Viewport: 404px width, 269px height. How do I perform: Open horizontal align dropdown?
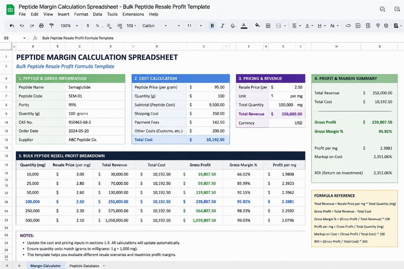(x=296, y=26)
